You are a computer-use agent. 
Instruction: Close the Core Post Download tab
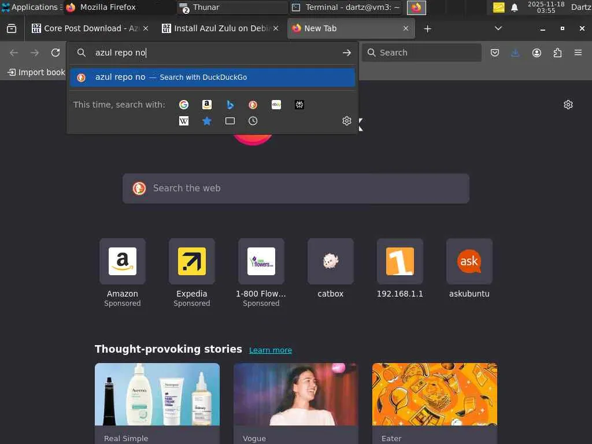[146, 29]
